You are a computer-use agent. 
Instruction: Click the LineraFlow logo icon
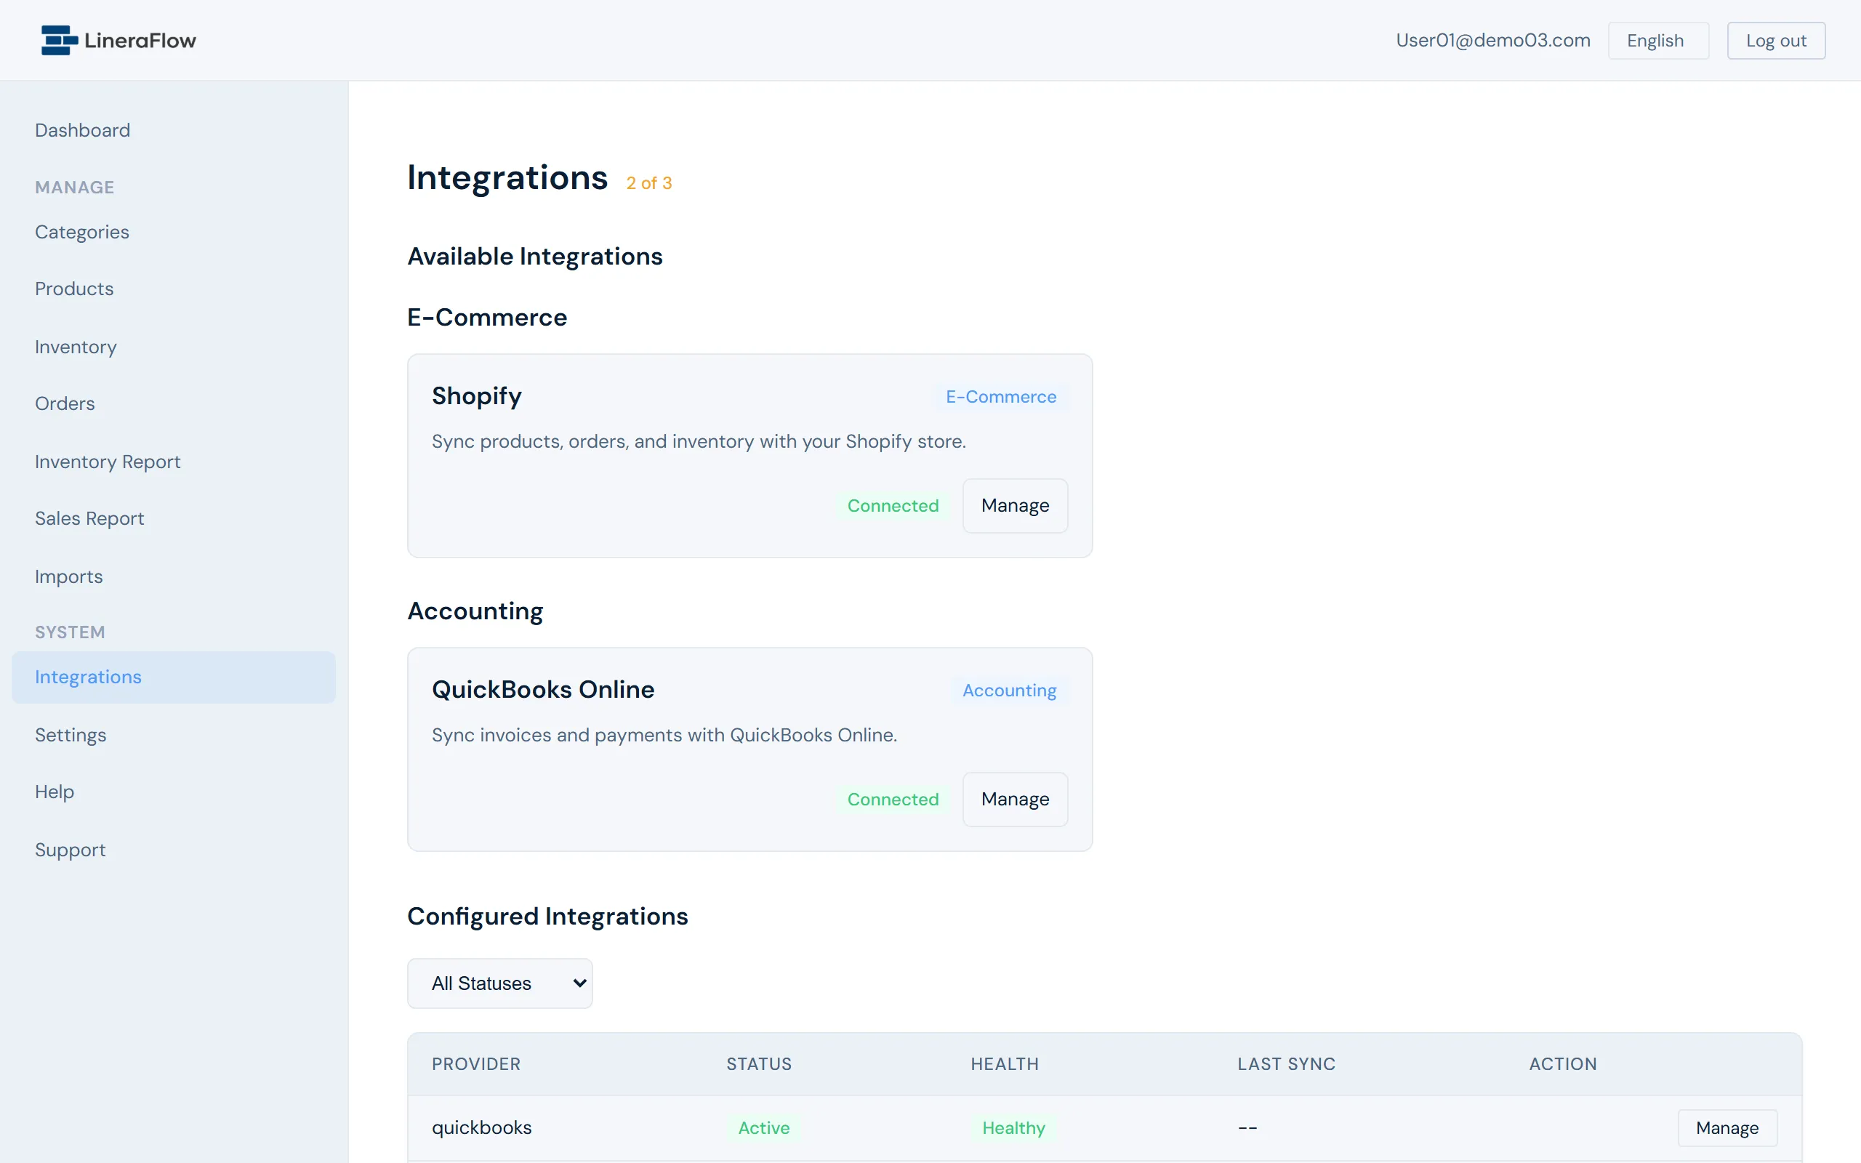coord(59,40)
